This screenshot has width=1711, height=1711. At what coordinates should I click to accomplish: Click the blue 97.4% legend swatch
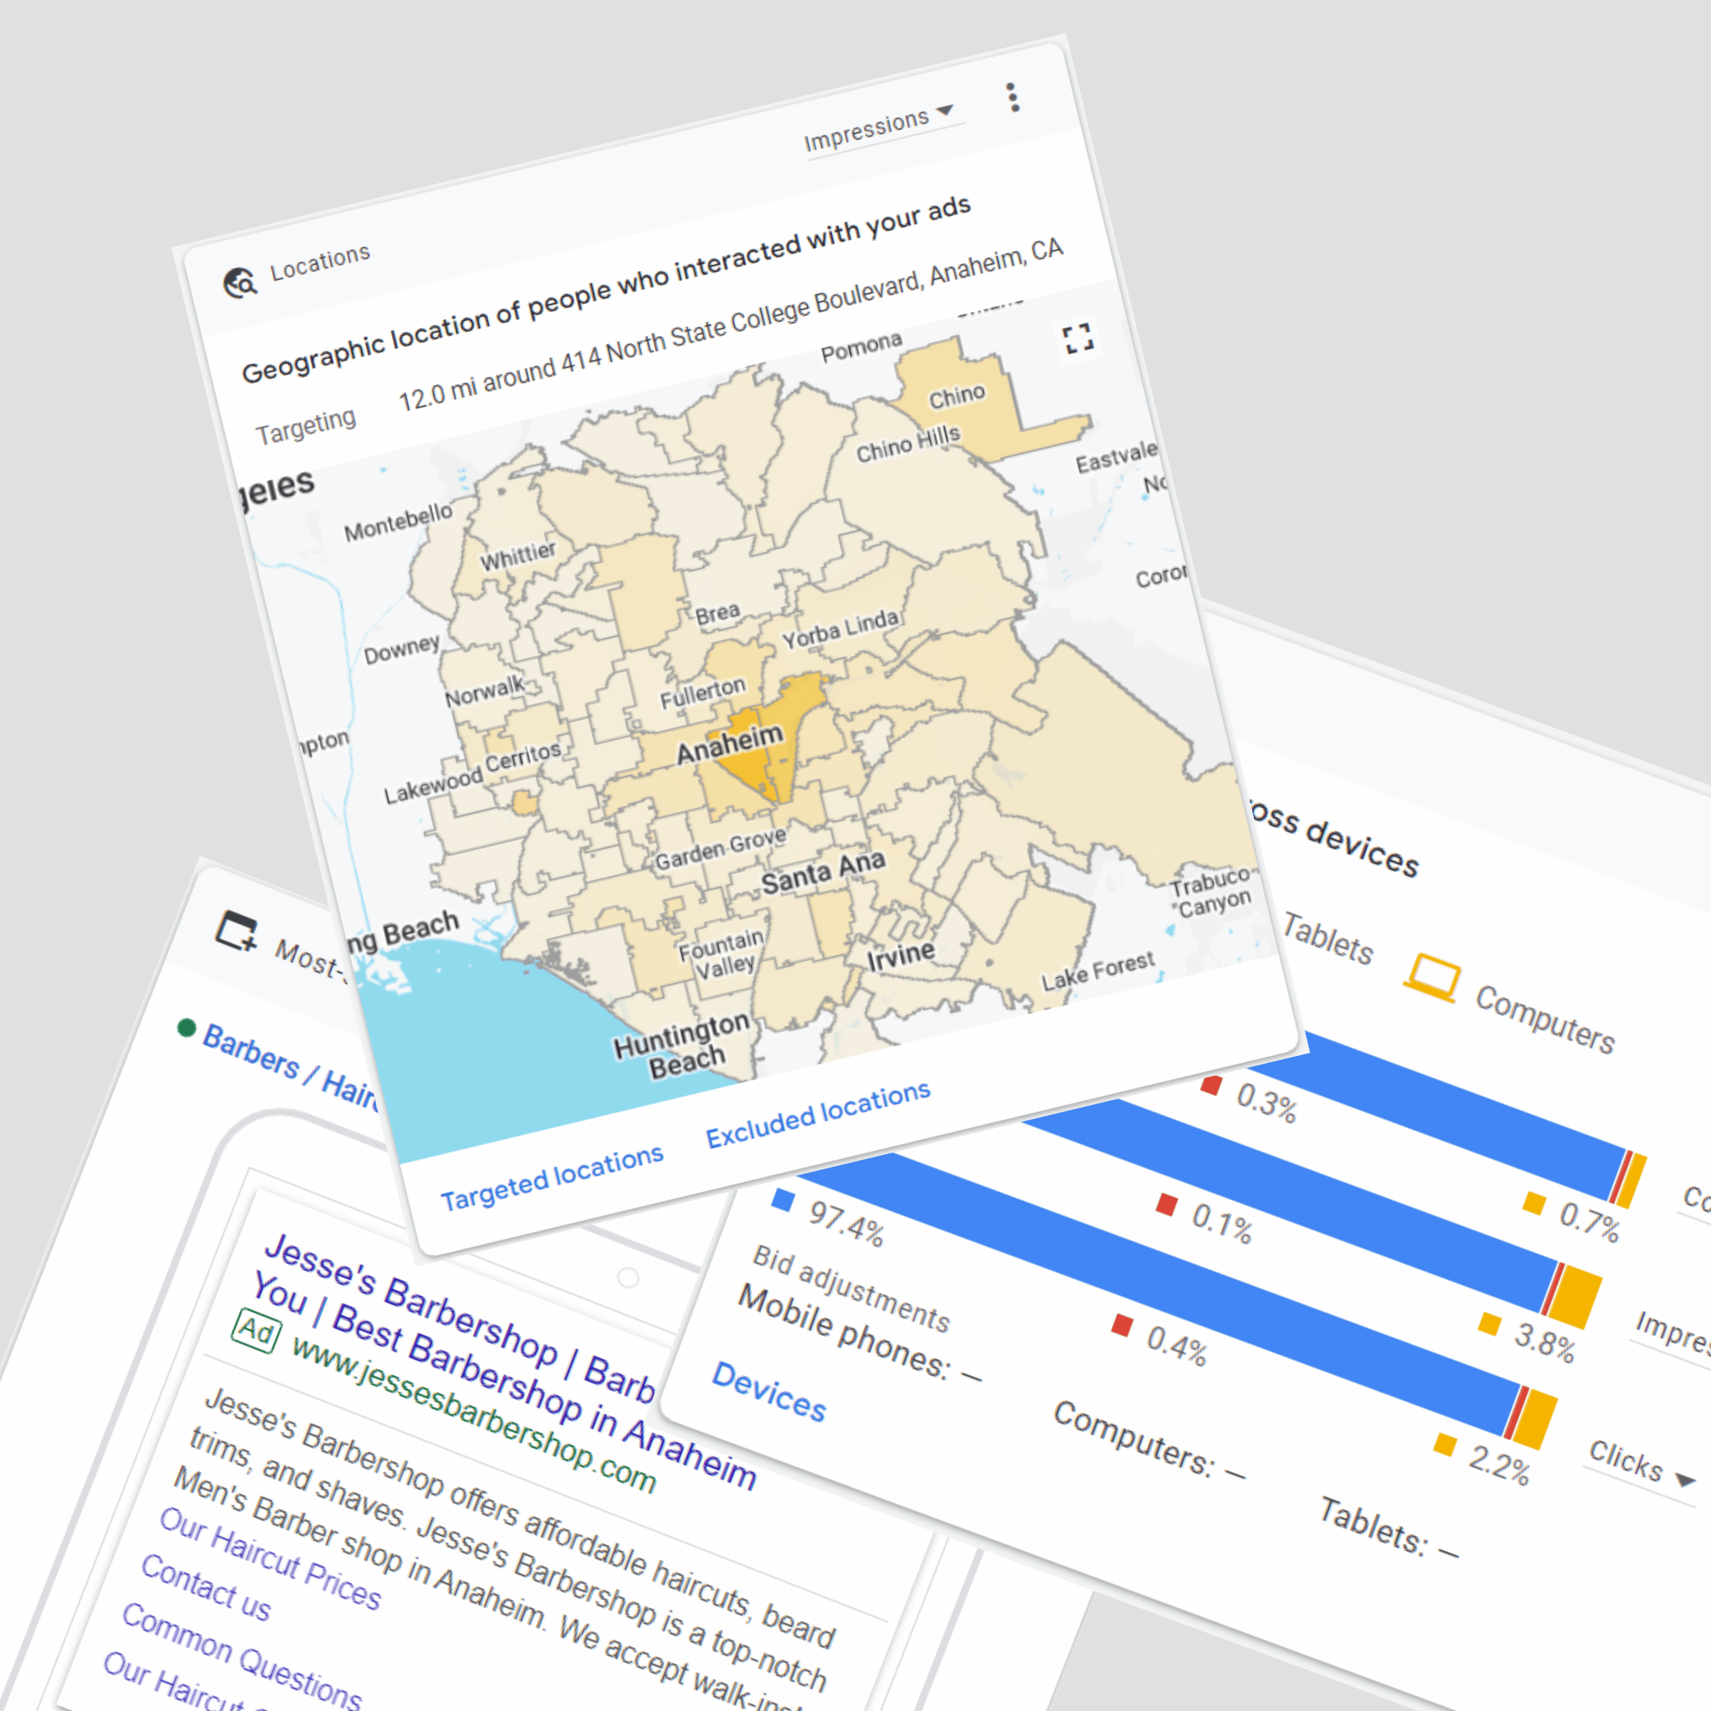[x=782, y=1200]
